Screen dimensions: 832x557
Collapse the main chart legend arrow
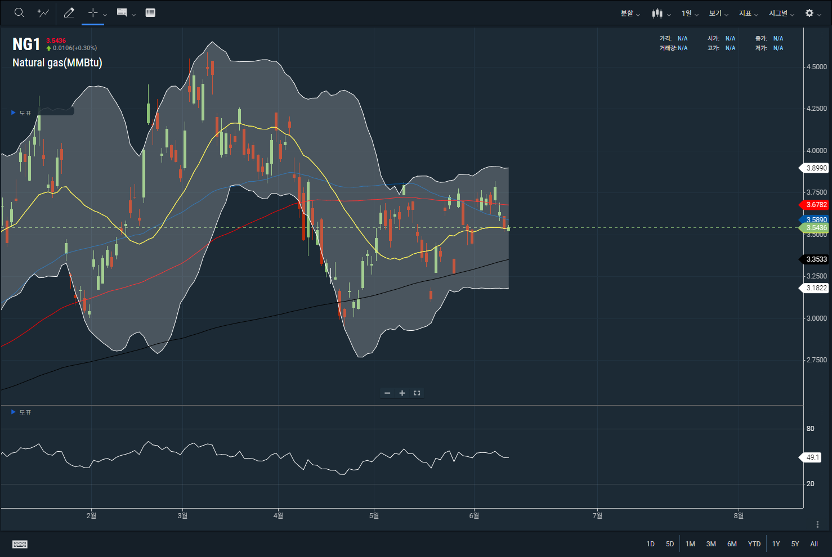click(x=14, y=113)
